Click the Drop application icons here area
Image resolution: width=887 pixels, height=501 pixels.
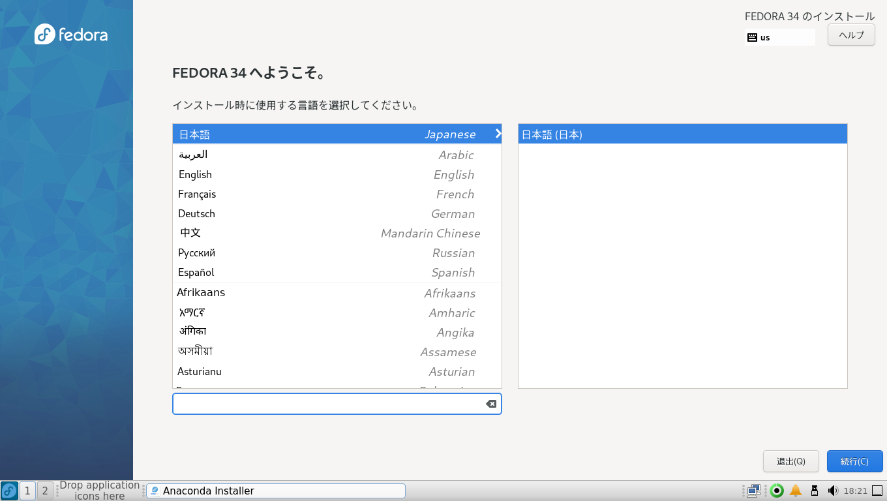click(99, 491)
